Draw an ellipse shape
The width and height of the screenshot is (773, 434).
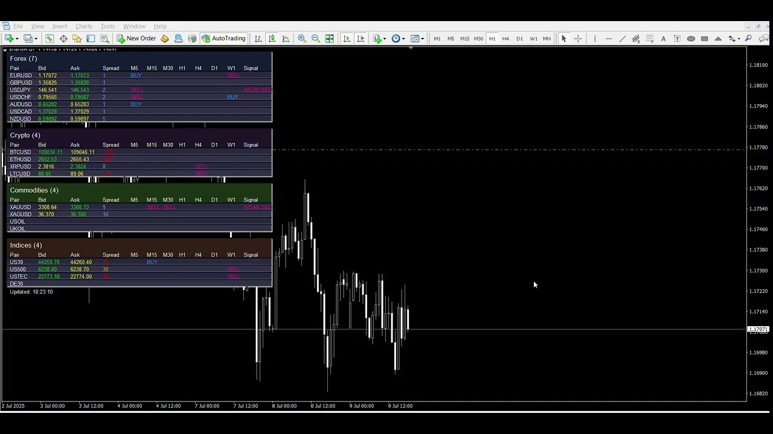691,39
